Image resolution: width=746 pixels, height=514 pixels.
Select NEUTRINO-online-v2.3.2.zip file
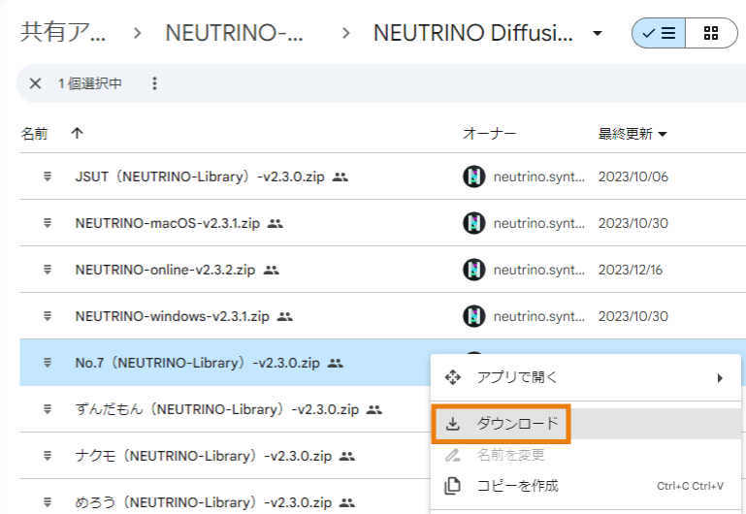(x=165, y=270)
